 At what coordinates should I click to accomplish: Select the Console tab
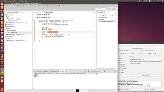[62, 71]
